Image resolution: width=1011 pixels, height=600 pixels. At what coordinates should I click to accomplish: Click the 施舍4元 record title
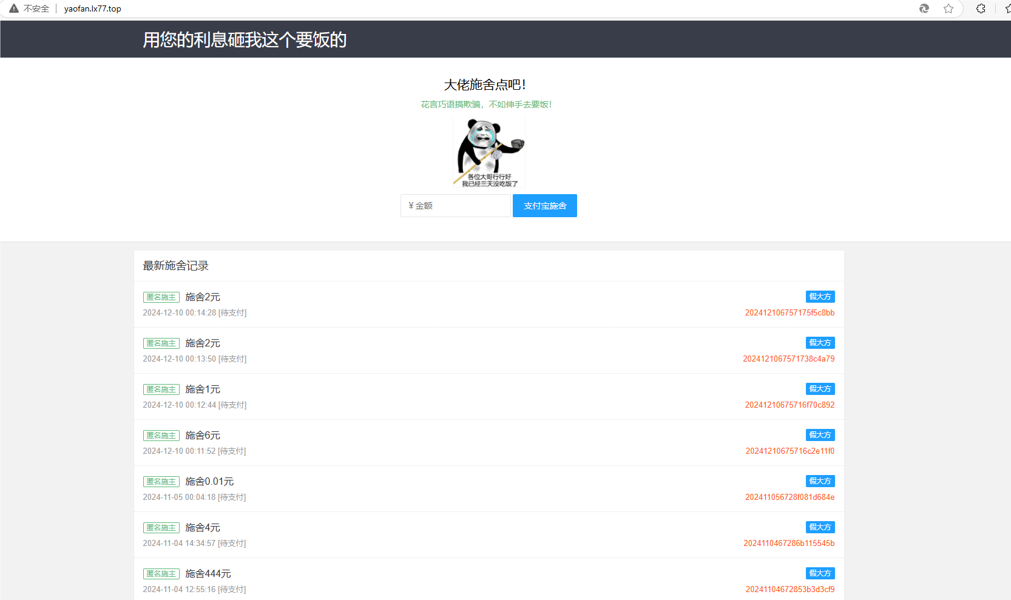point(203,527)
